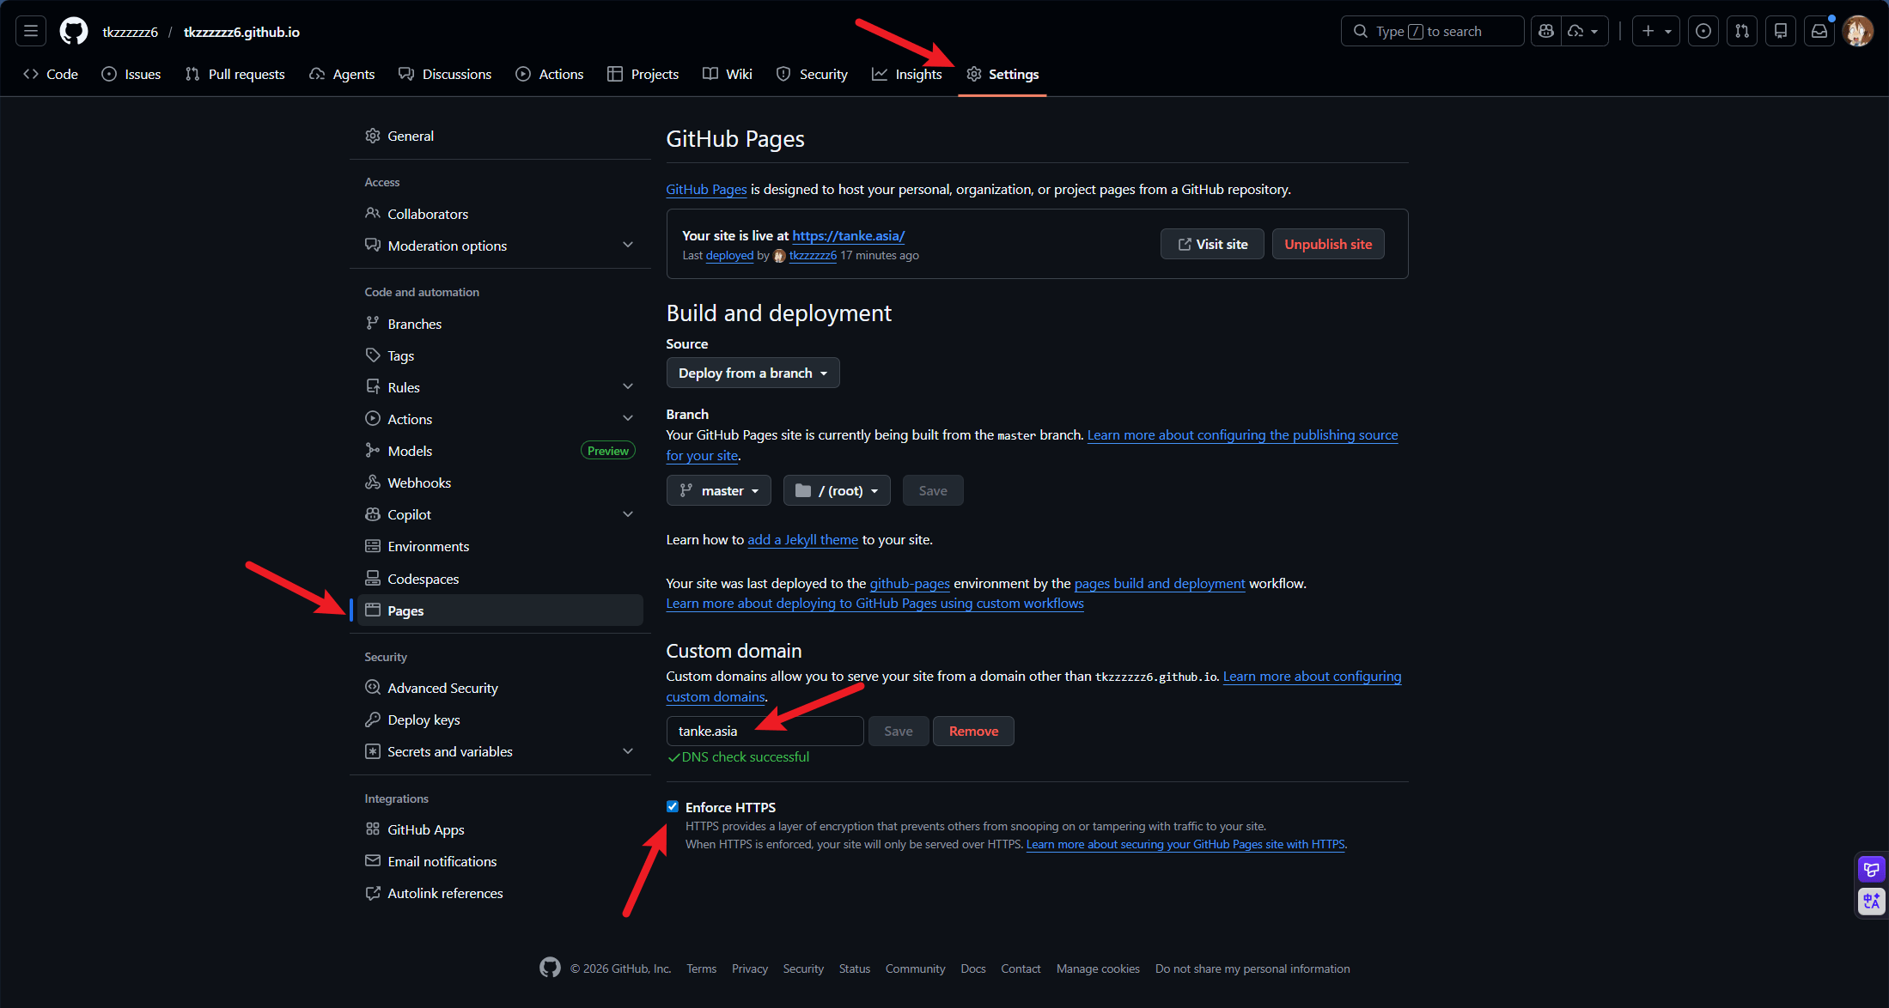Select Environments in the sidebar

tap(428, 546)
